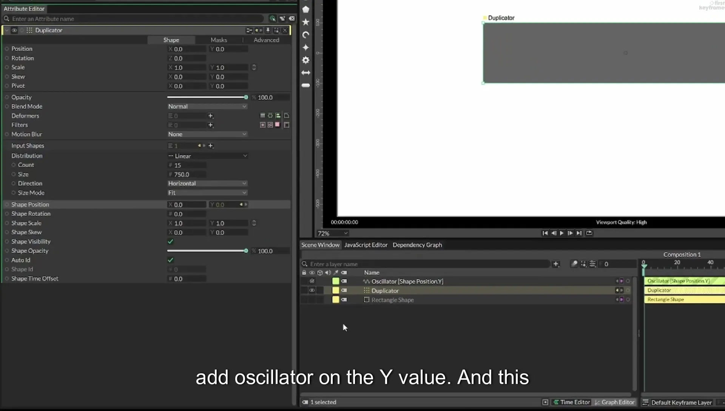Select the Star shape tool
The width and height of the screenshot is (725, 411).
[x=306, y=22]
